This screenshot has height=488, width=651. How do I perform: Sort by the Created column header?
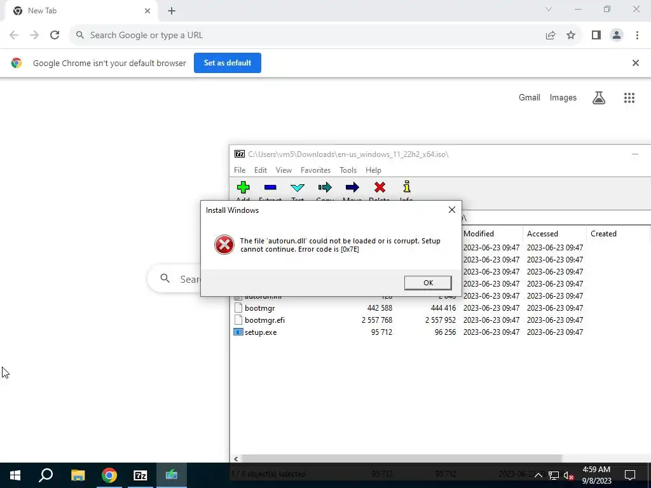618,234
